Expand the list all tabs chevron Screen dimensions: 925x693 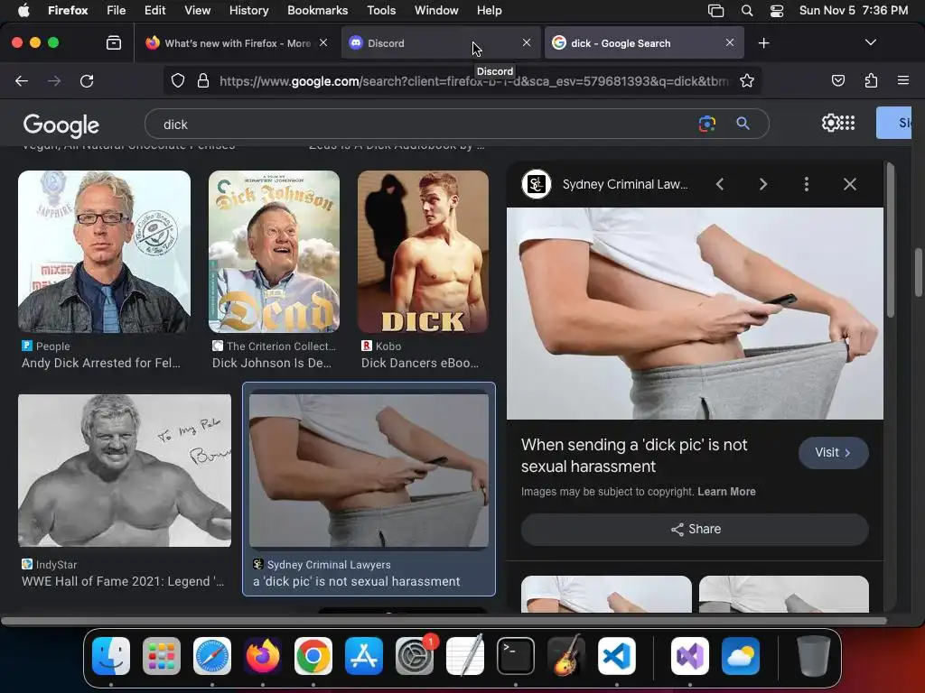pyautogui.click(x=870, y=42)
